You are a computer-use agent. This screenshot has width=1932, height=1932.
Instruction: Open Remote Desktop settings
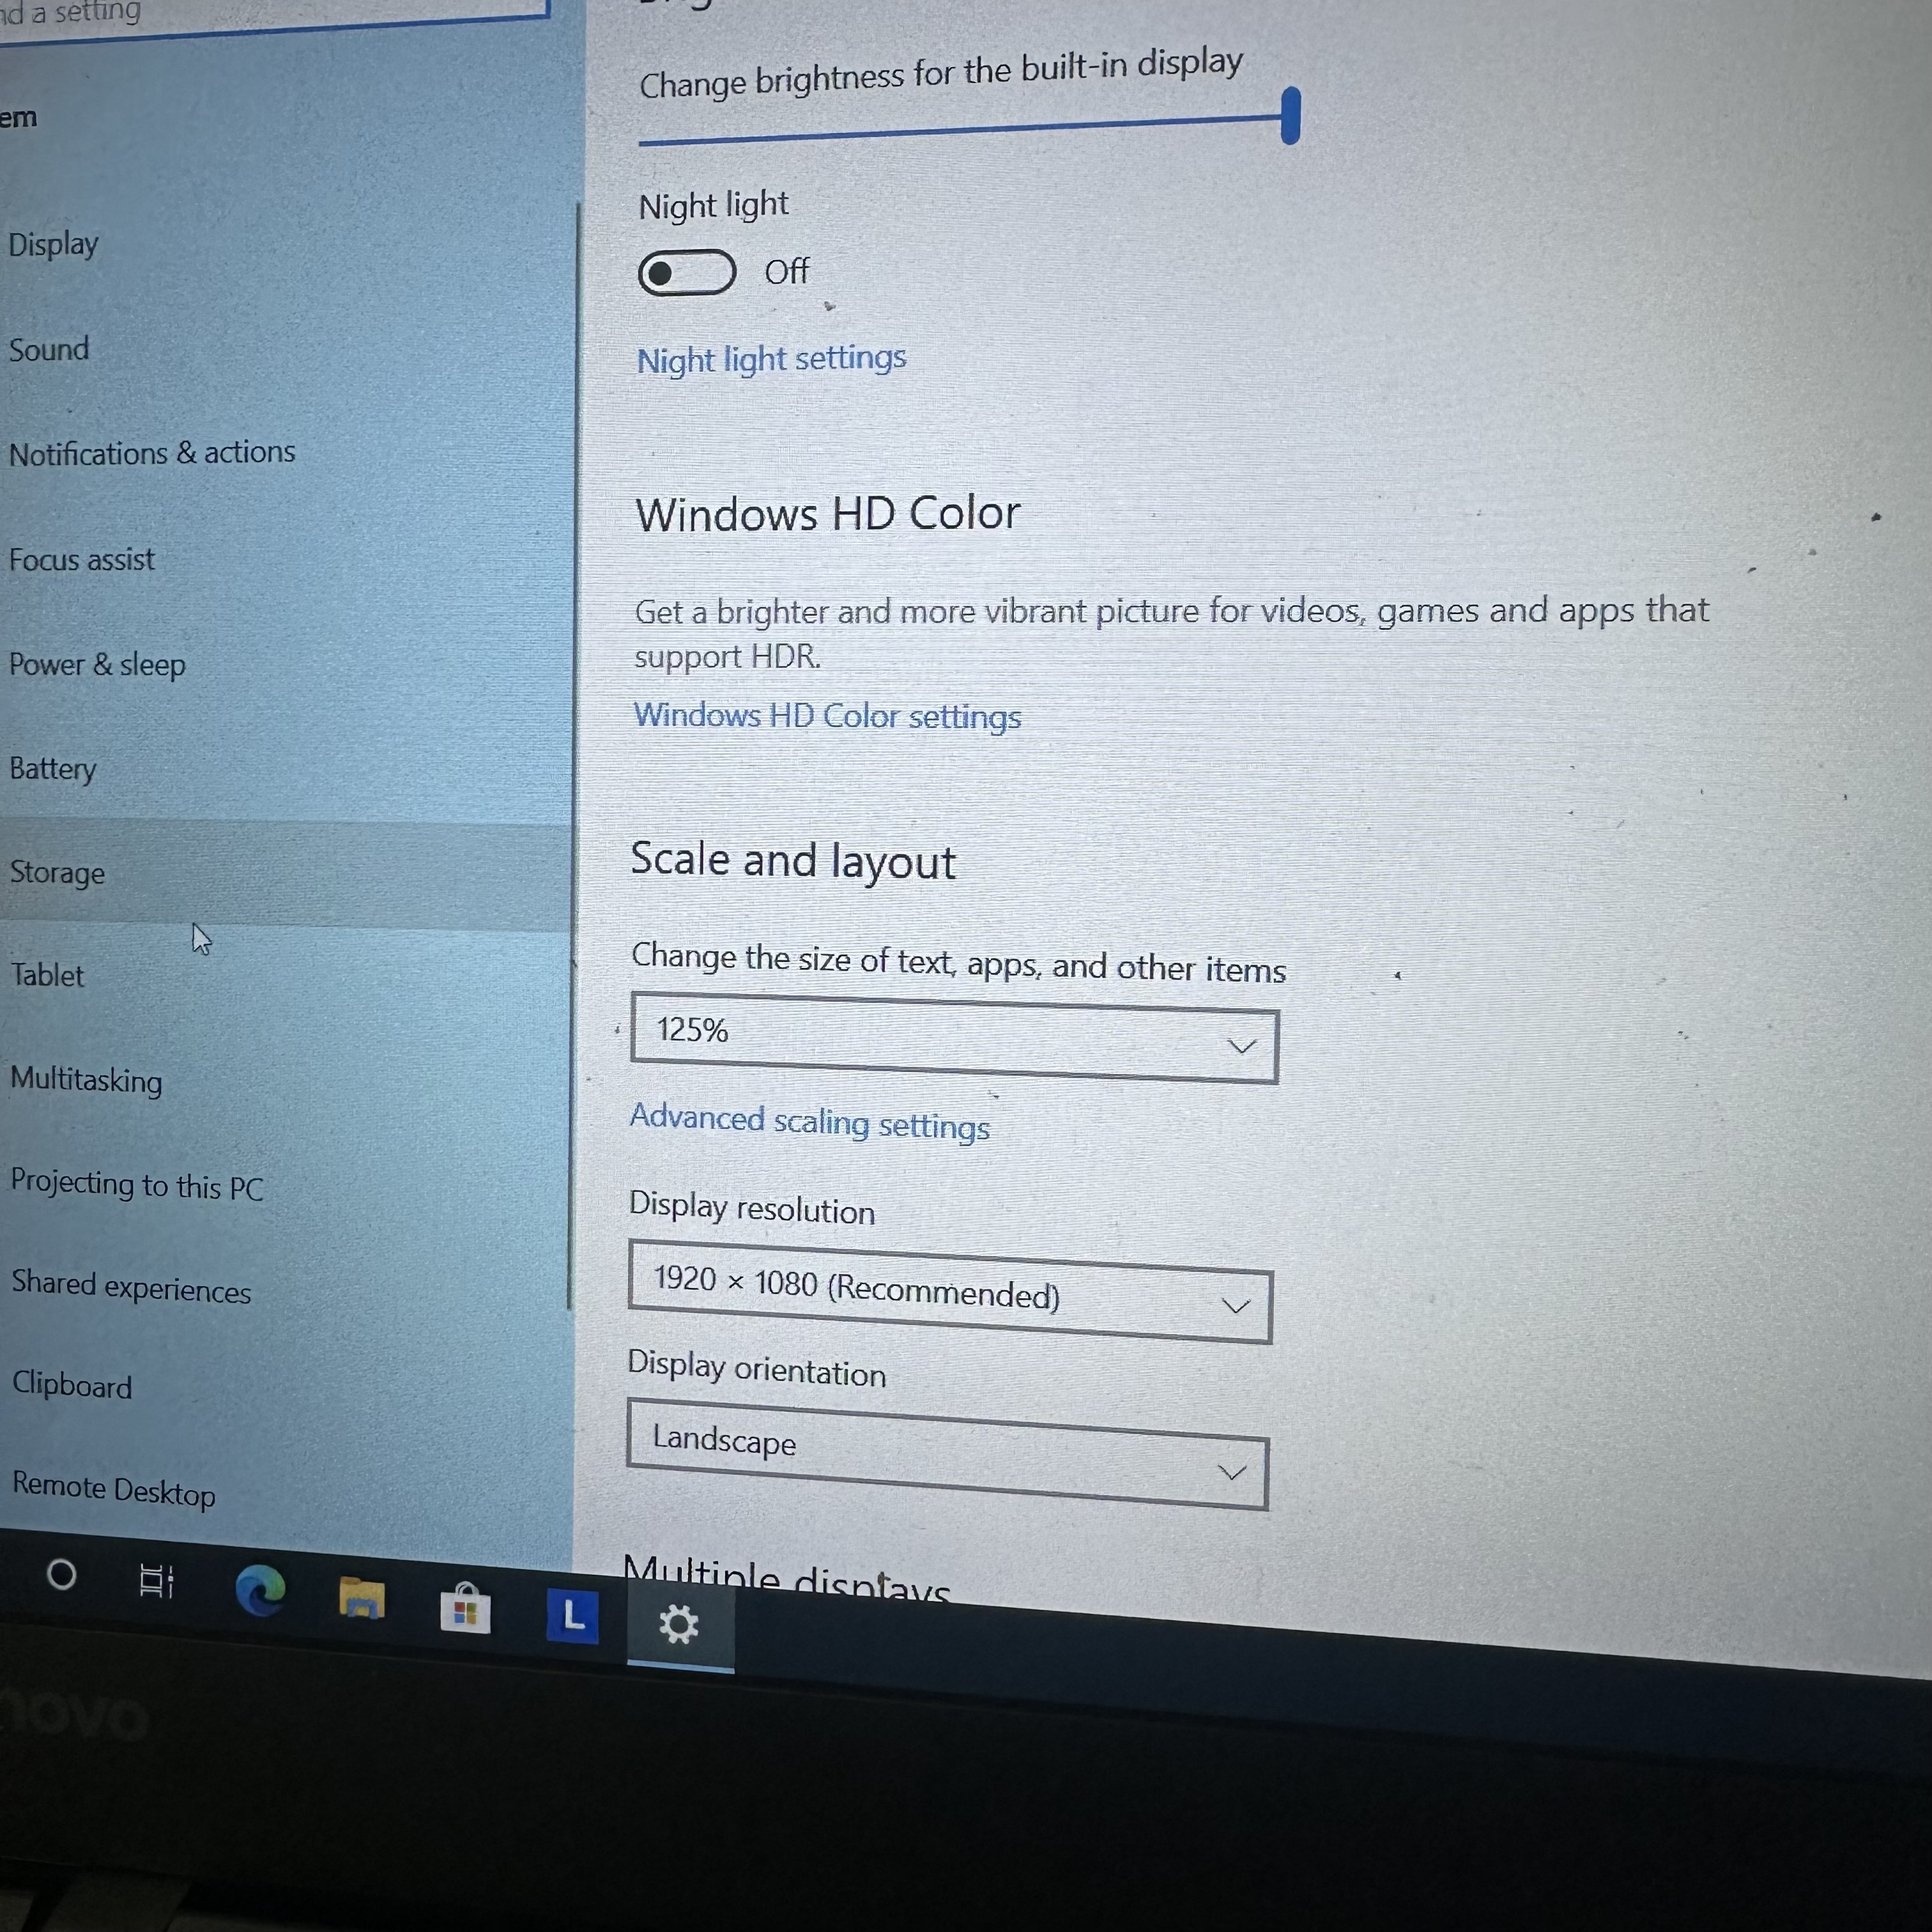(x=114, y=1490)
